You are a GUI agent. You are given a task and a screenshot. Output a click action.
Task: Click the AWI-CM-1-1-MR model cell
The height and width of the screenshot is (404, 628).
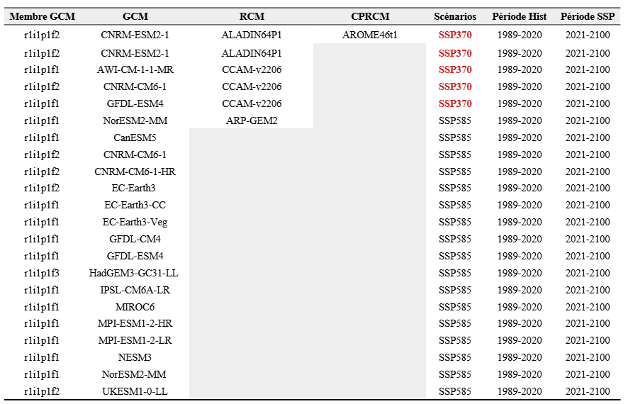click(x=135, y=69)
